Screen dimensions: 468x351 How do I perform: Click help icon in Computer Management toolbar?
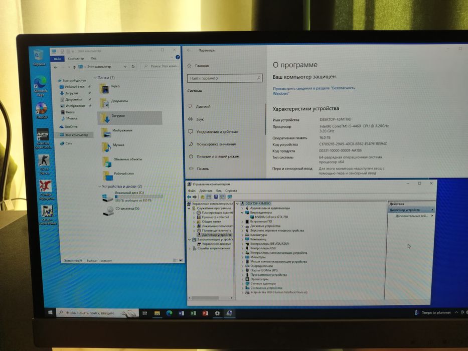216,197
